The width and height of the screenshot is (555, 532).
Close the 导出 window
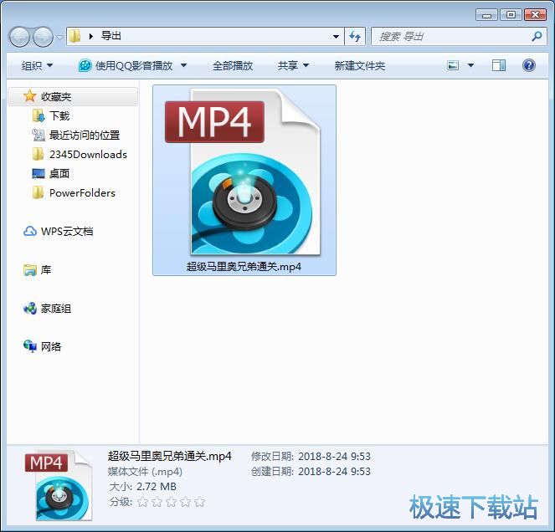coord(535,15)
